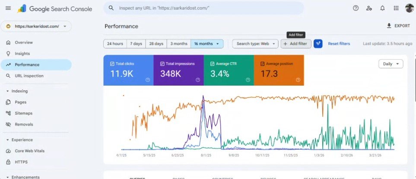Open the help question mark icon
416x179 pixels.
click(356, 8)
